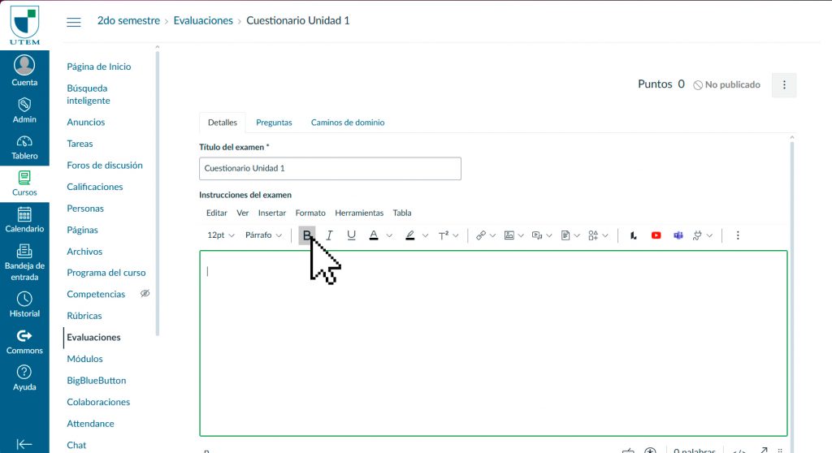Switch to the Preguntas tab

pyautogui.click(x=274, y=123)
